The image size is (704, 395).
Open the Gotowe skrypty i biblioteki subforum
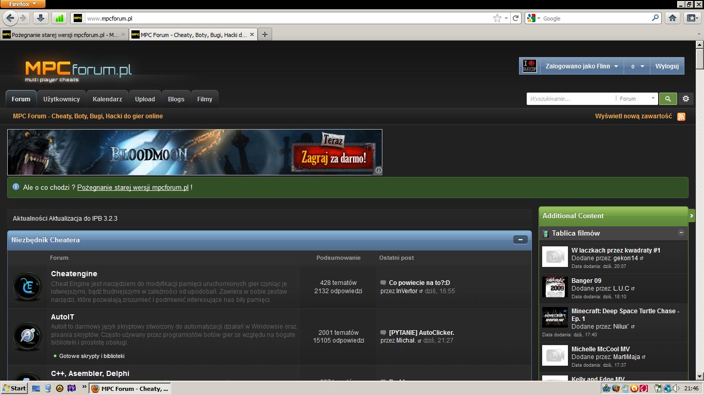pos(92,356)
